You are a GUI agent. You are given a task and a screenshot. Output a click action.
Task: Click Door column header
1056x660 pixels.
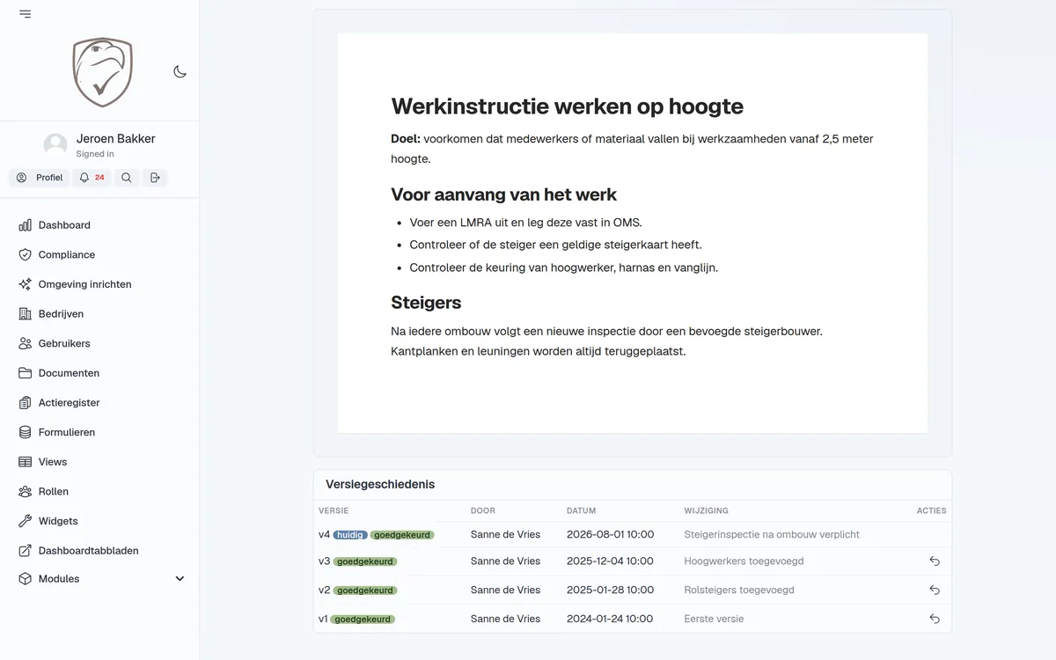click(x=483, y=510)
